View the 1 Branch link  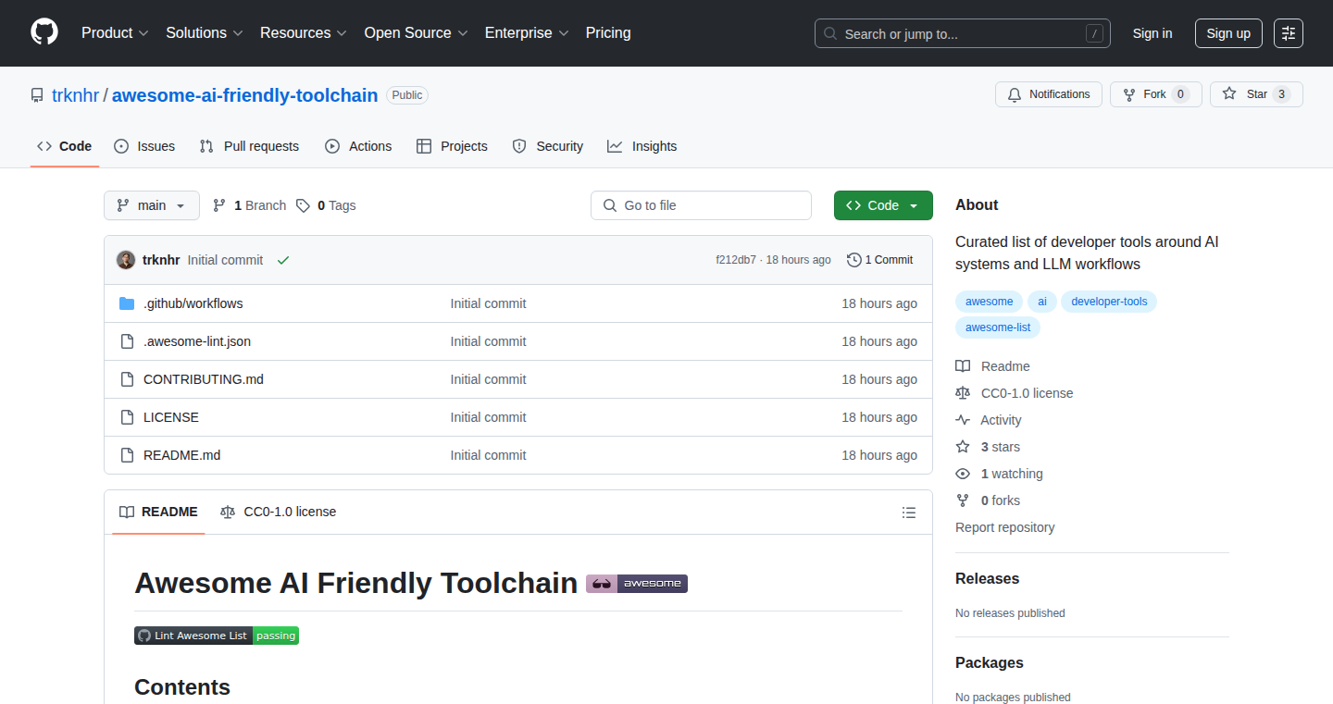pyautogui.click(x=249, y=205)
